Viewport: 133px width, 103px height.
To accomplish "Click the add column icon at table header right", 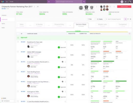I will tap(129, 34).
